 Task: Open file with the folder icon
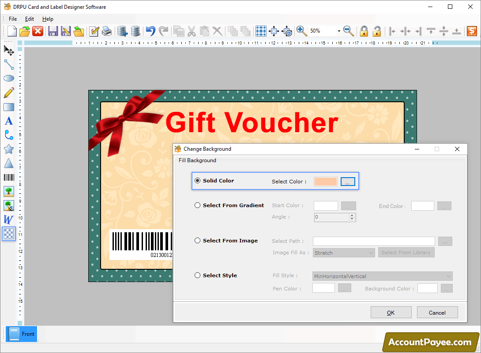coord(25,31)
